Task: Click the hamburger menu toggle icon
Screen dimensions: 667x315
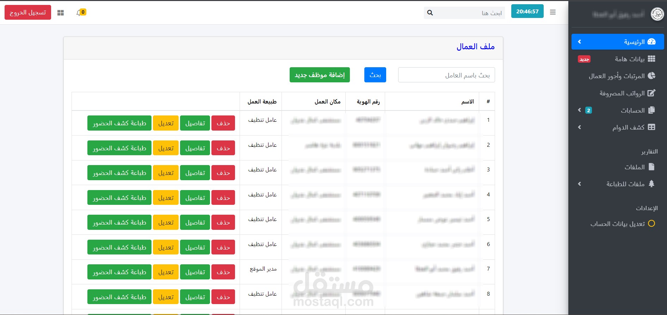Action: coord(553,12)
